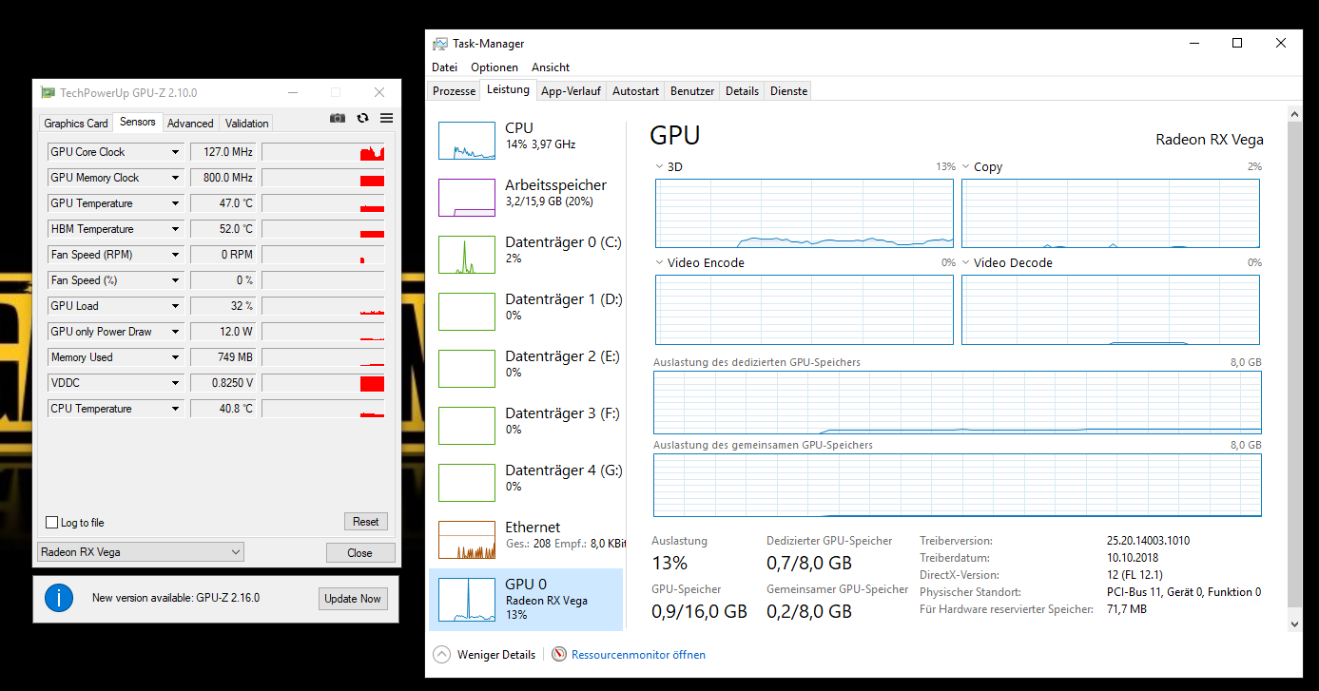Open the Video Encode graph dropdown

[660, 262]
